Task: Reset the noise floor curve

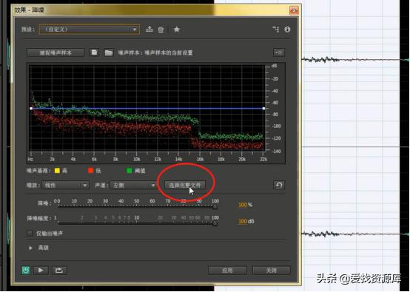Action: pos(279,185)
